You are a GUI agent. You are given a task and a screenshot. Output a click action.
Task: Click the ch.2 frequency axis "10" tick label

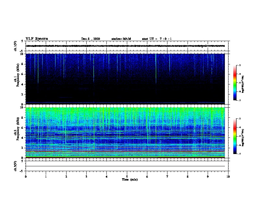(x=22, y=107)
